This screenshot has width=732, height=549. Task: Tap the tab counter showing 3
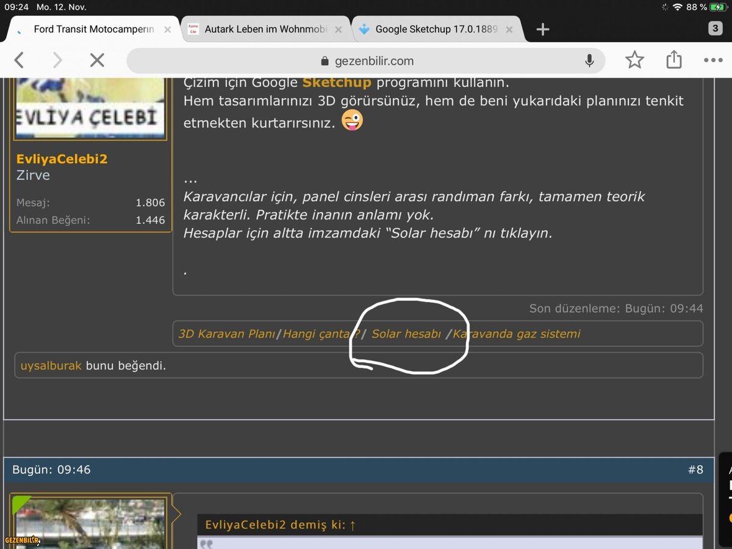coord(714,29)
